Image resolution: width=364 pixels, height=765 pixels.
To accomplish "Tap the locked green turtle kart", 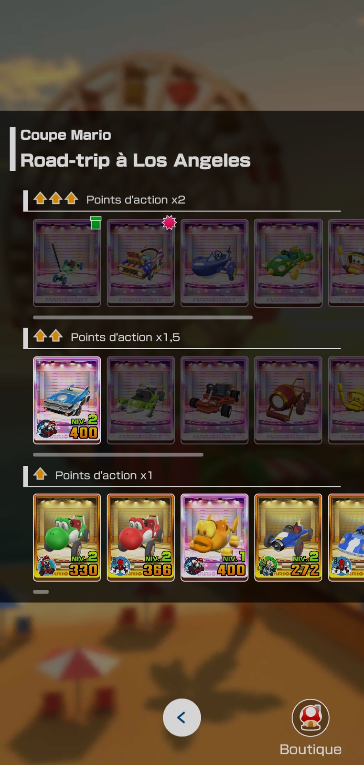I will (288, 263).
